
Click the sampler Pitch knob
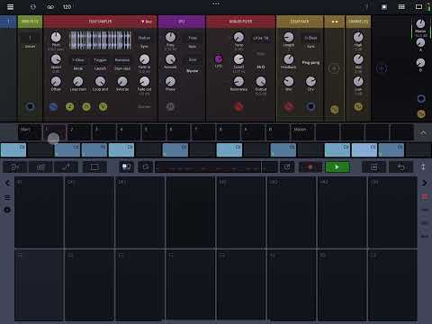coord(56,37)
